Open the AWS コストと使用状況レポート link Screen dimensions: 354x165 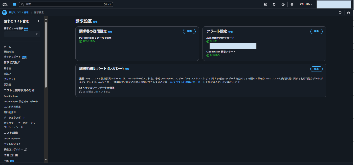(187, 82)
